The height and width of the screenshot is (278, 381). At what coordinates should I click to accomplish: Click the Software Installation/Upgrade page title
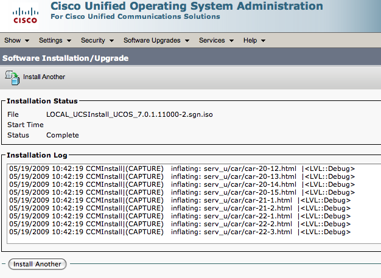(65, 58)
